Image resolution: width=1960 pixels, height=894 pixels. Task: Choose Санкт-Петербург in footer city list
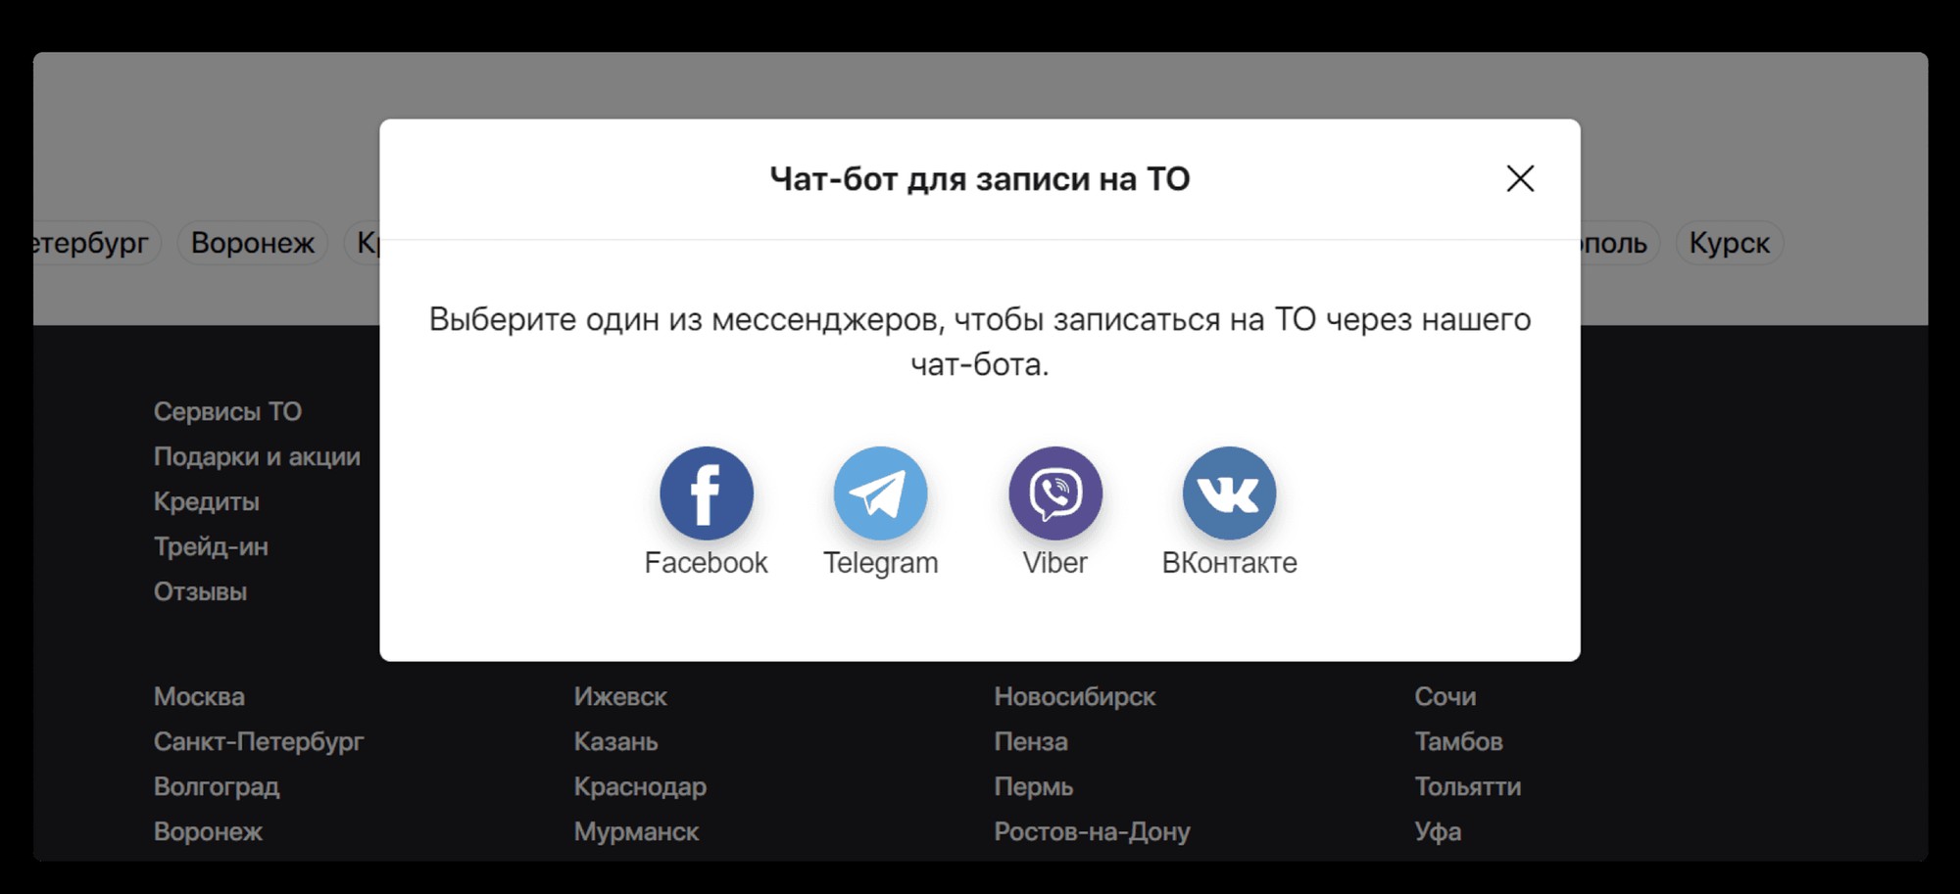pyautogui.click(x=259, y=741)
